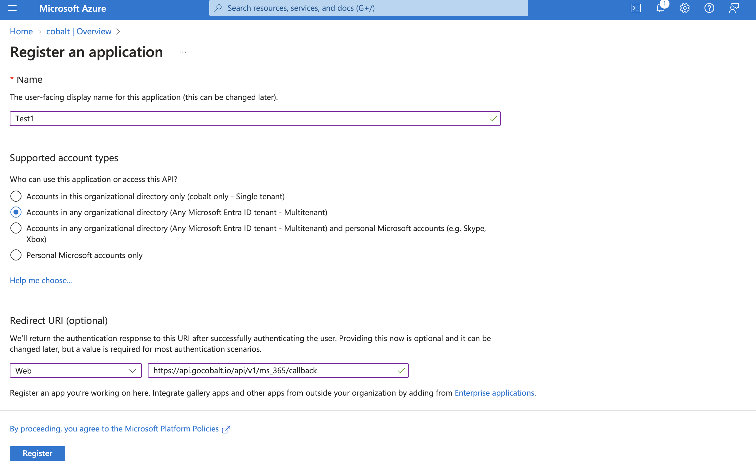Navigate to Home via breadcrumb

coord(21,31)
